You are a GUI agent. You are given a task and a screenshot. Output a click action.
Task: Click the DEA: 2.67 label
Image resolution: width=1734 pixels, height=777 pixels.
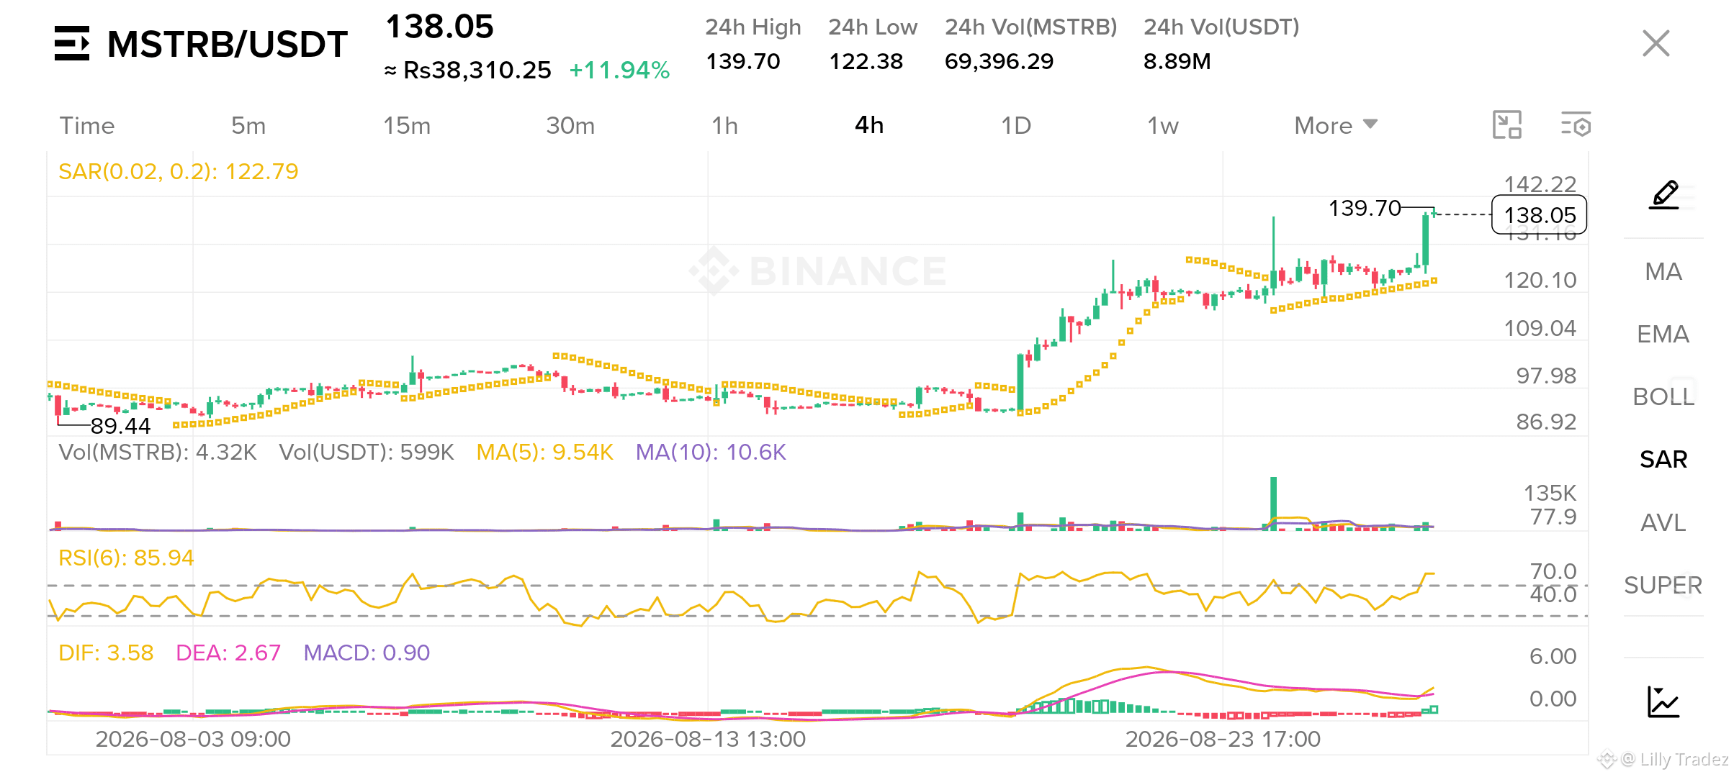pos(228,653)
